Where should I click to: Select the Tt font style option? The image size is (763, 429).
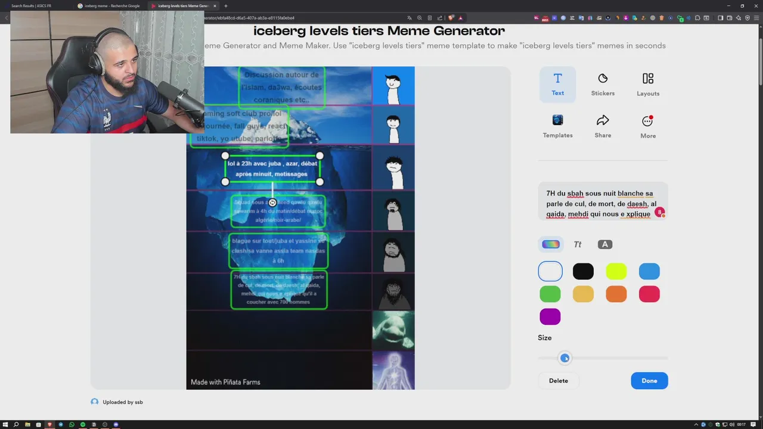(578, 244)
